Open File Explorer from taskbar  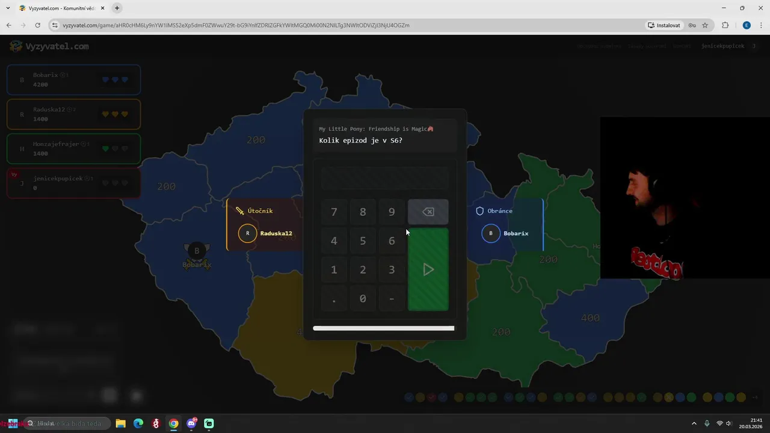120,423
